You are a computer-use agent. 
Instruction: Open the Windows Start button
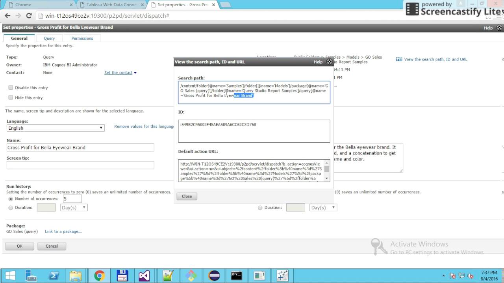point(10,276)
